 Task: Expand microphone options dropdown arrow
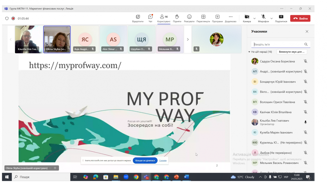pos(271,19)
